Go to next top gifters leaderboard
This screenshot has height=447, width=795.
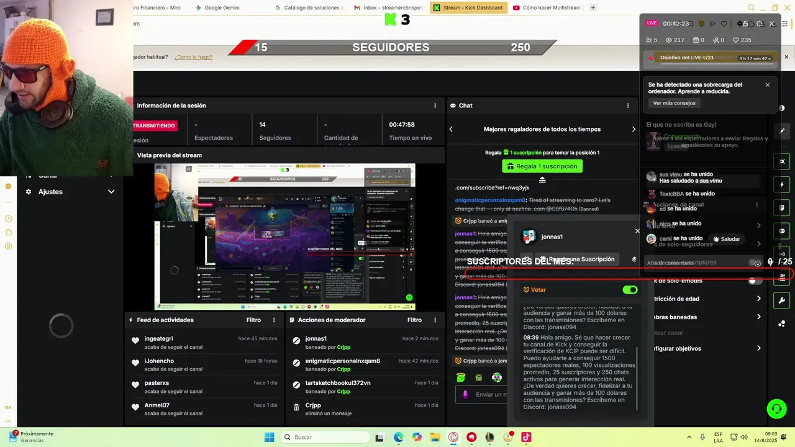click(x=634, y=129)
